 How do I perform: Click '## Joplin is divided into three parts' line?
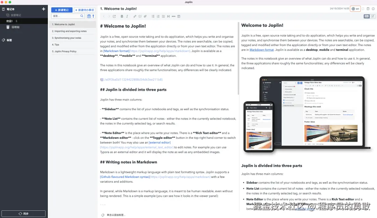(133, 90)
